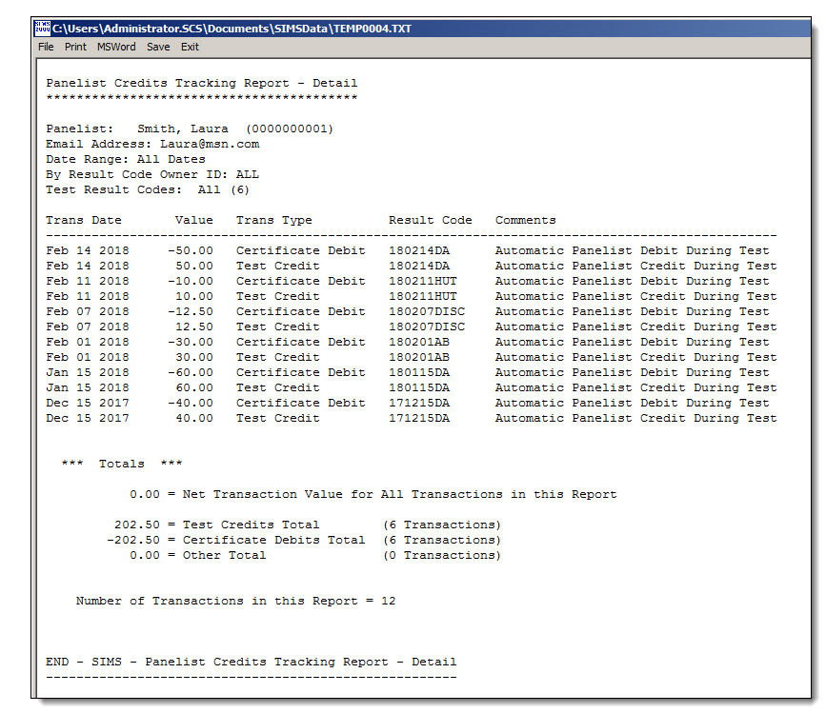Click the "END - SIMS" footer line
This screenshot has width=826, height=713.
coord(252,662)
